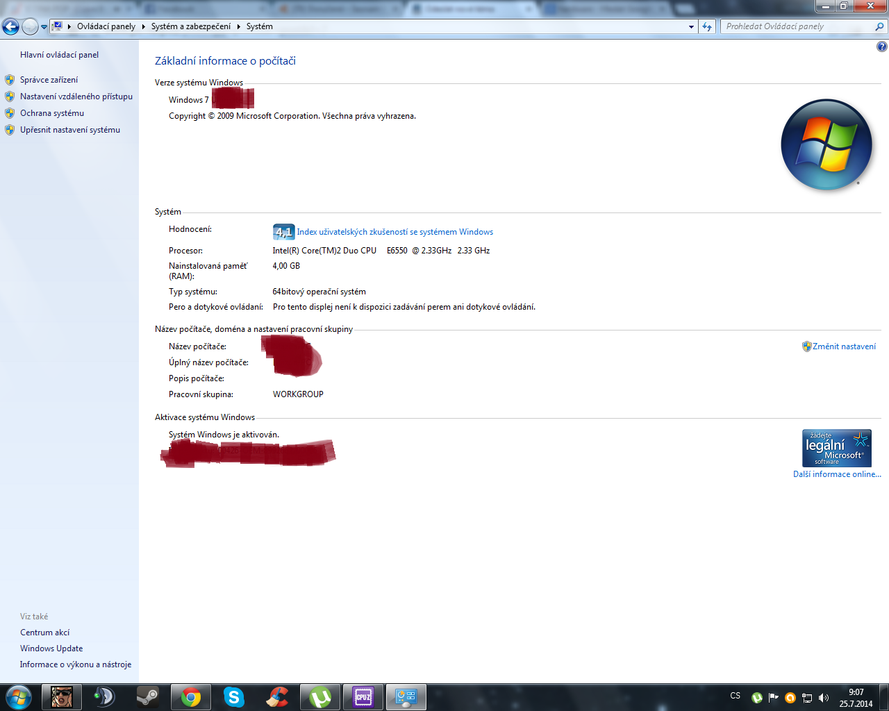Open Správce zařízení
Viewport: 889px width, 711px height.
49,80
